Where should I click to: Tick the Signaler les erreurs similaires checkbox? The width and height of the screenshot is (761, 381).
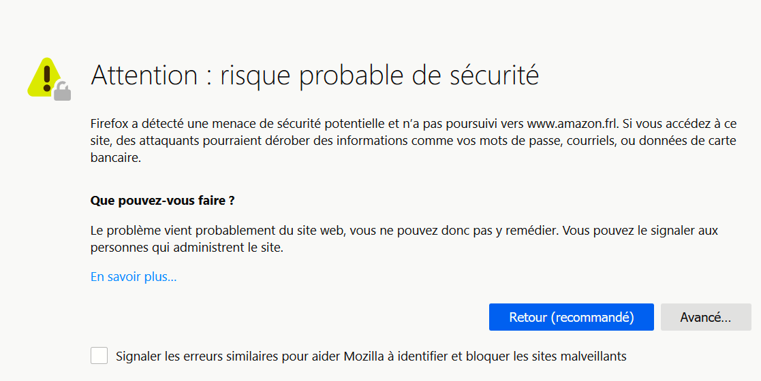click(99, 355)
